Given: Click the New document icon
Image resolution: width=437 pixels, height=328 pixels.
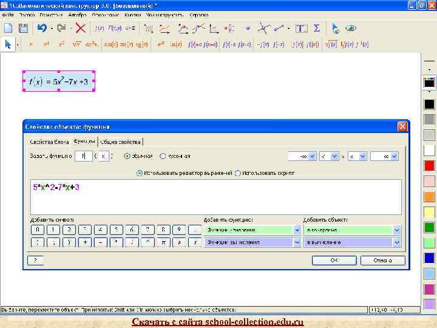Looking at the screenshot, I should (x=8, y=28).
